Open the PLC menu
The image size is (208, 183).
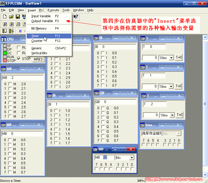coord(42,10)
